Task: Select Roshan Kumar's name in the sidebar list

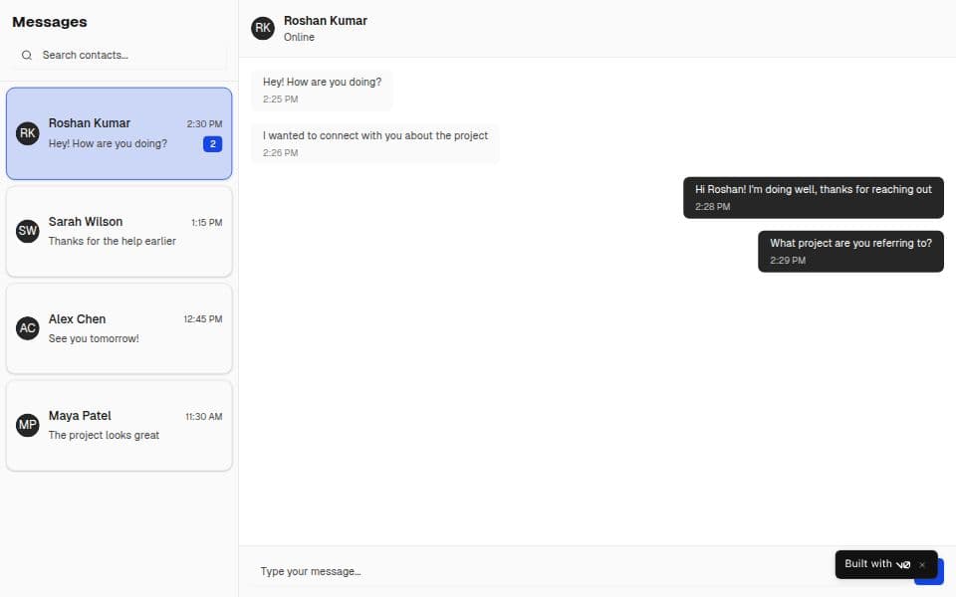Action: [90, 123]
